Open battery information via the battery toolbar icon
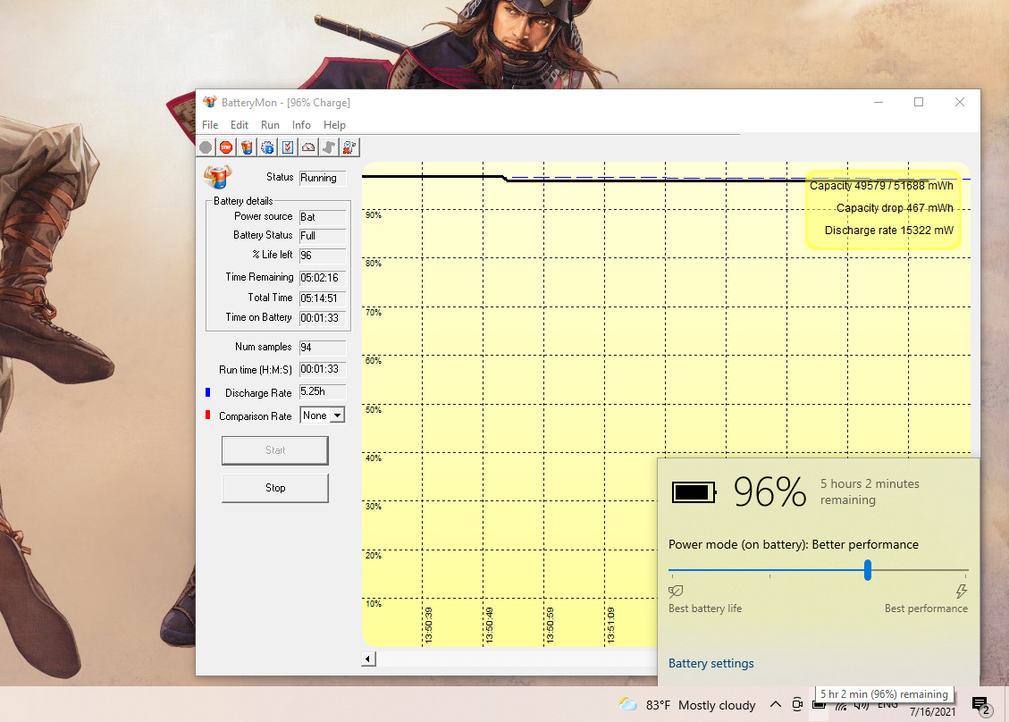1009x722 pixels. click(247, 147)
